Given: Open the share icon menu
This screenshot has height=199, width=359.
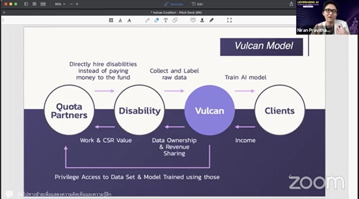Looking at the screenshot, I should click(x=291, y=4).
